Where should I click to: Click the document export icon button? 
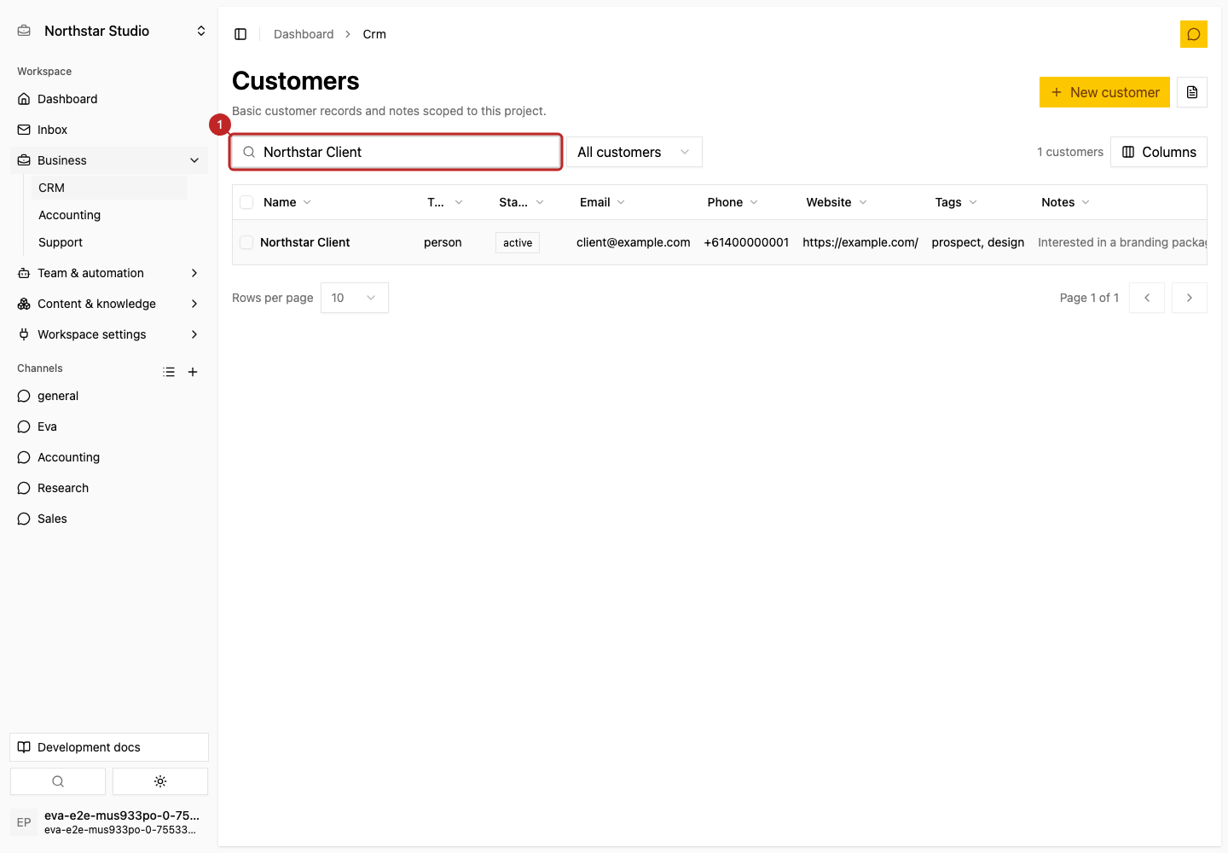(x=1192, y=92)
